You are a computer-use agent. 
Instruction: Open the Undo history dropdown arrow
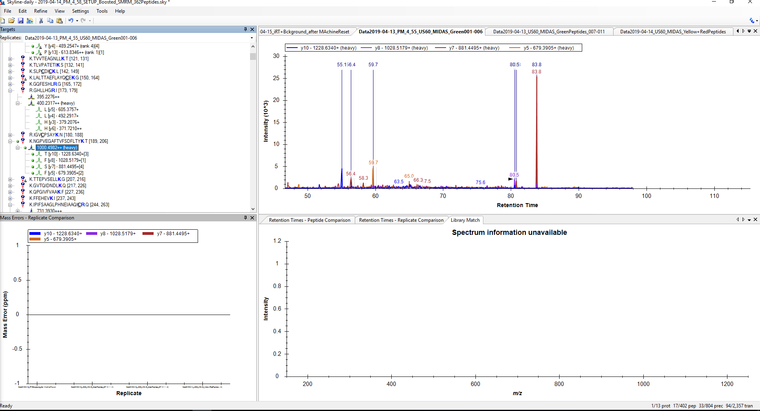pyautogui.click(x=77, y=21)
